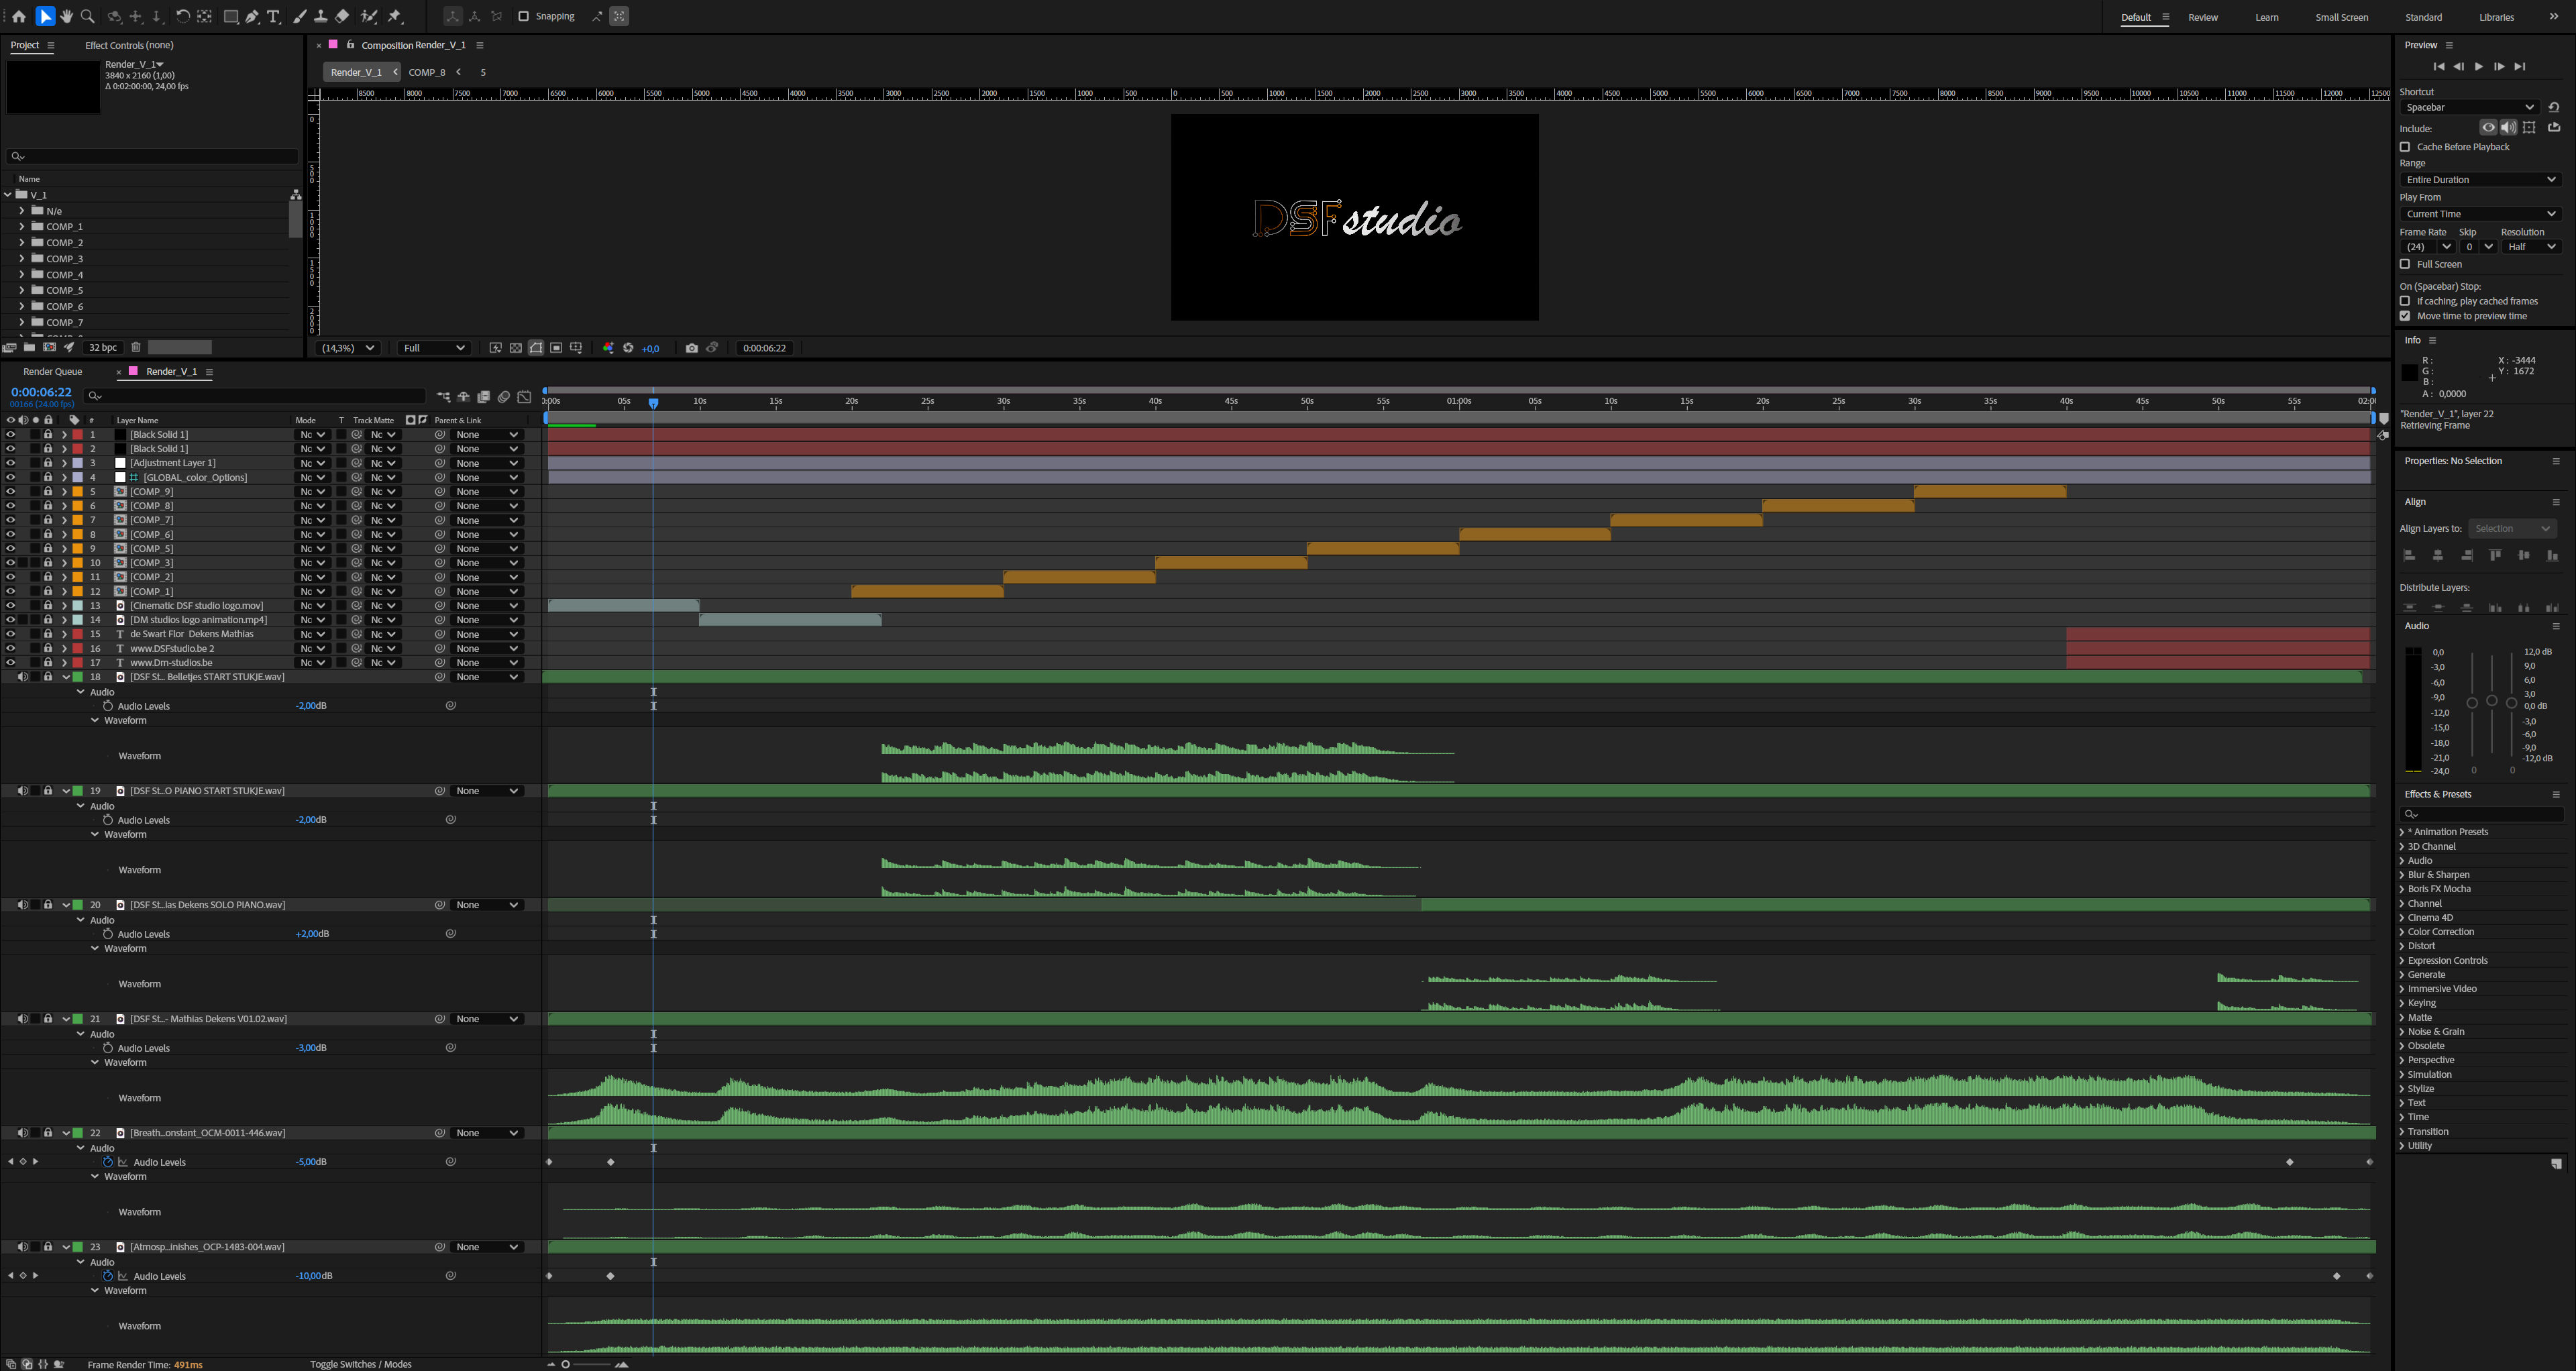This screenshot has height=1371, width=2576.
Task: Enable Motion Blur for the composition timeline
Action: coord(504,397)
